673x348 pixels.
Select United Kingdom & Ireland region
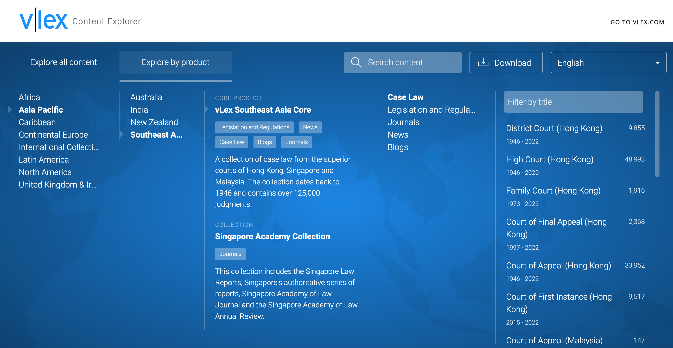pyautogui.click(x=58, y=185)
